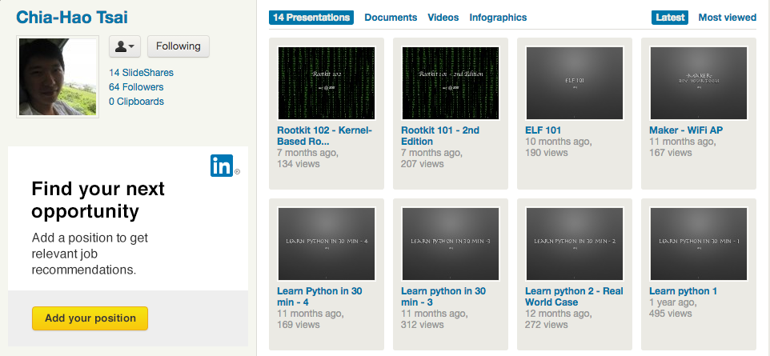Screen dimensions: 770x356
Task: Click the 'Add a position to get relevant job recommendations' text
Action: click(90, 254)
